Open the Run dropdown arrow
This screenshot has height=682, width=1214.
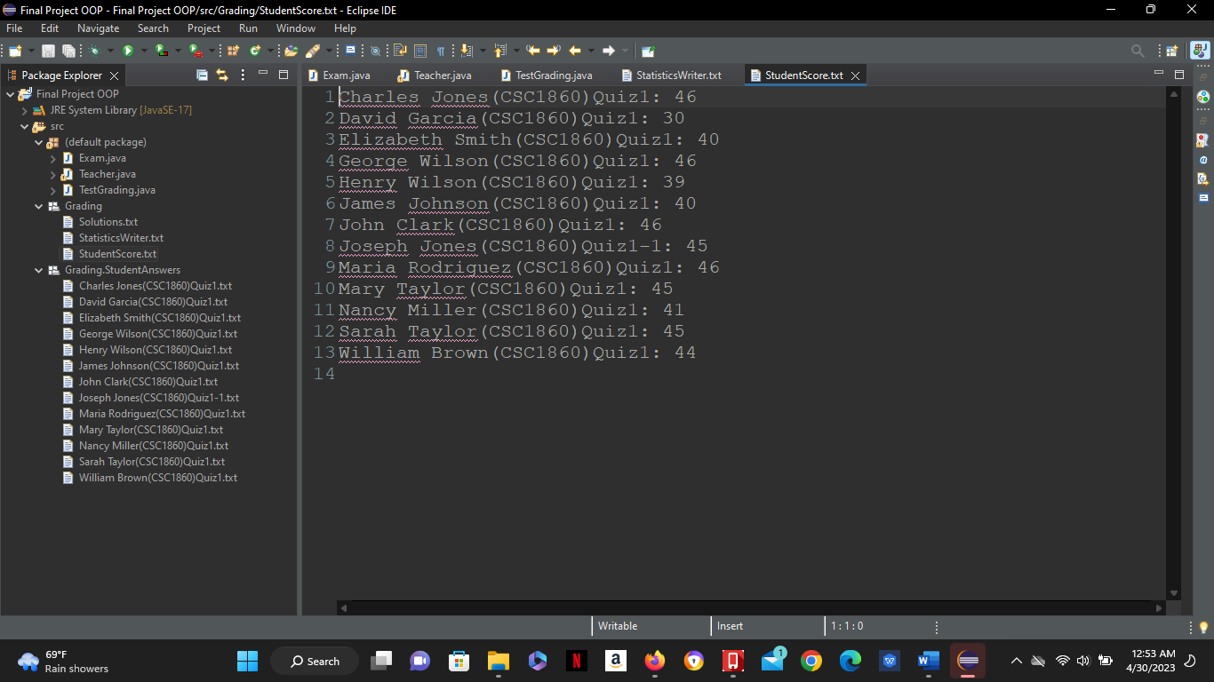point(144,51)
